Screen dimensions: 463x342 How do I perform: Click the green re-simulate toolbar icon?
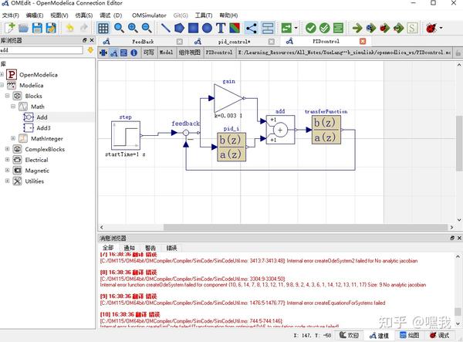[286, 28]
